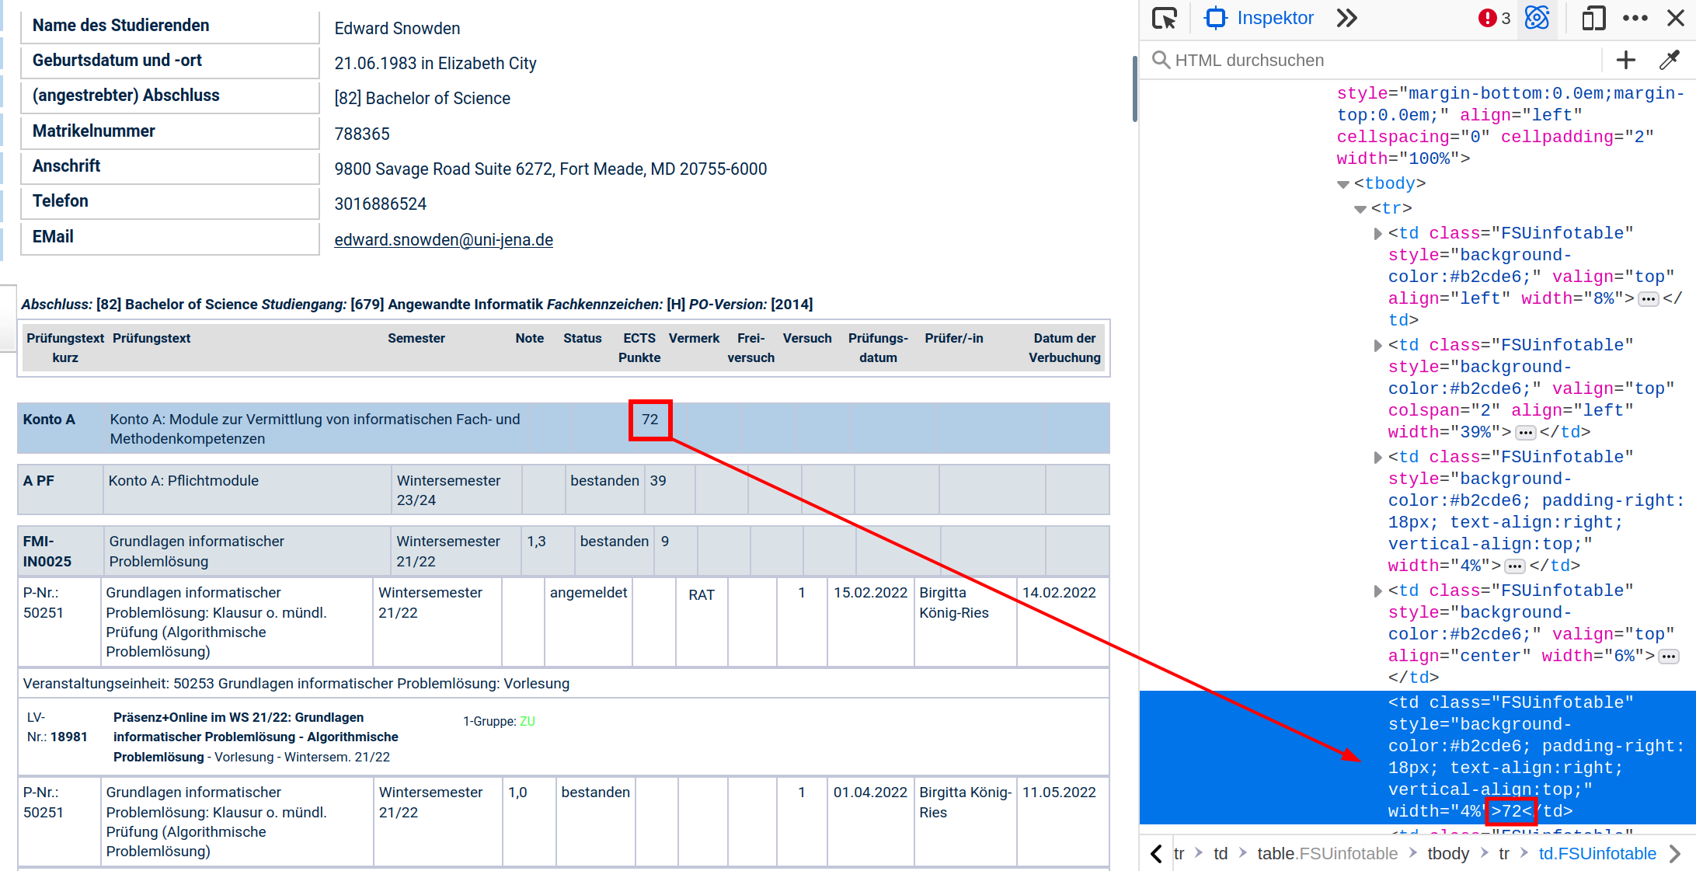Collapse the tbody node
Screen dimensions: 1696x871
pos(1343,184)
